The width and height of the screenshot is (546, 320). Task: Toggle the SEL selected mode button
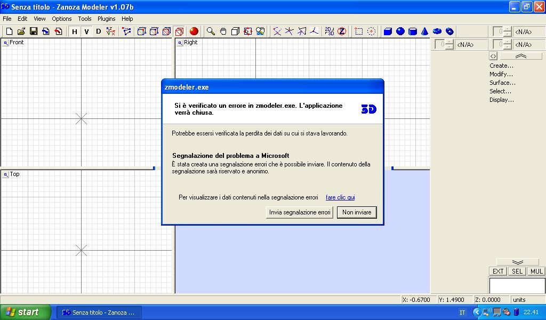[517, 271]
